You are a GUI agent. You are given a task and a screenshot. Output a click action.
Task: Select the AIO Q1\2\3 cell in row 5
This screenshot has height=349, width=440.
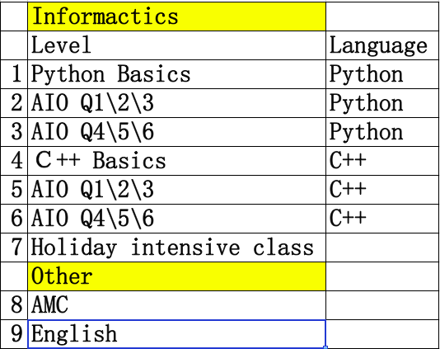(177, 190)
